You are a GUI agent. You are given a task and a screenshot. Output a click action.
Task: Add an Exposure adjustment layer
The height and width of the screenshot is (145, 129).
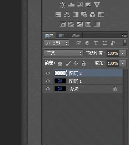point(88,5)
